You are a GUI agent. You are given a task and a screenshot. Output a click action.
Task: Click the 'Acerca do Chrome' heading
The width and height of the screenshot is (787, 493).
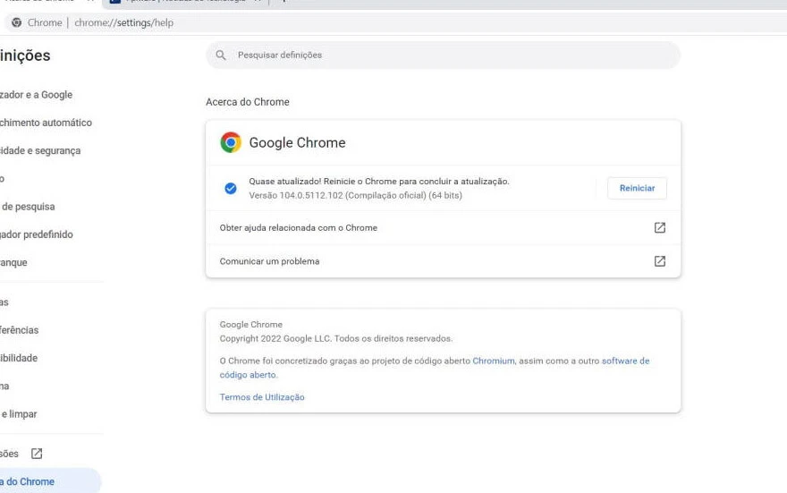(248, 102)
